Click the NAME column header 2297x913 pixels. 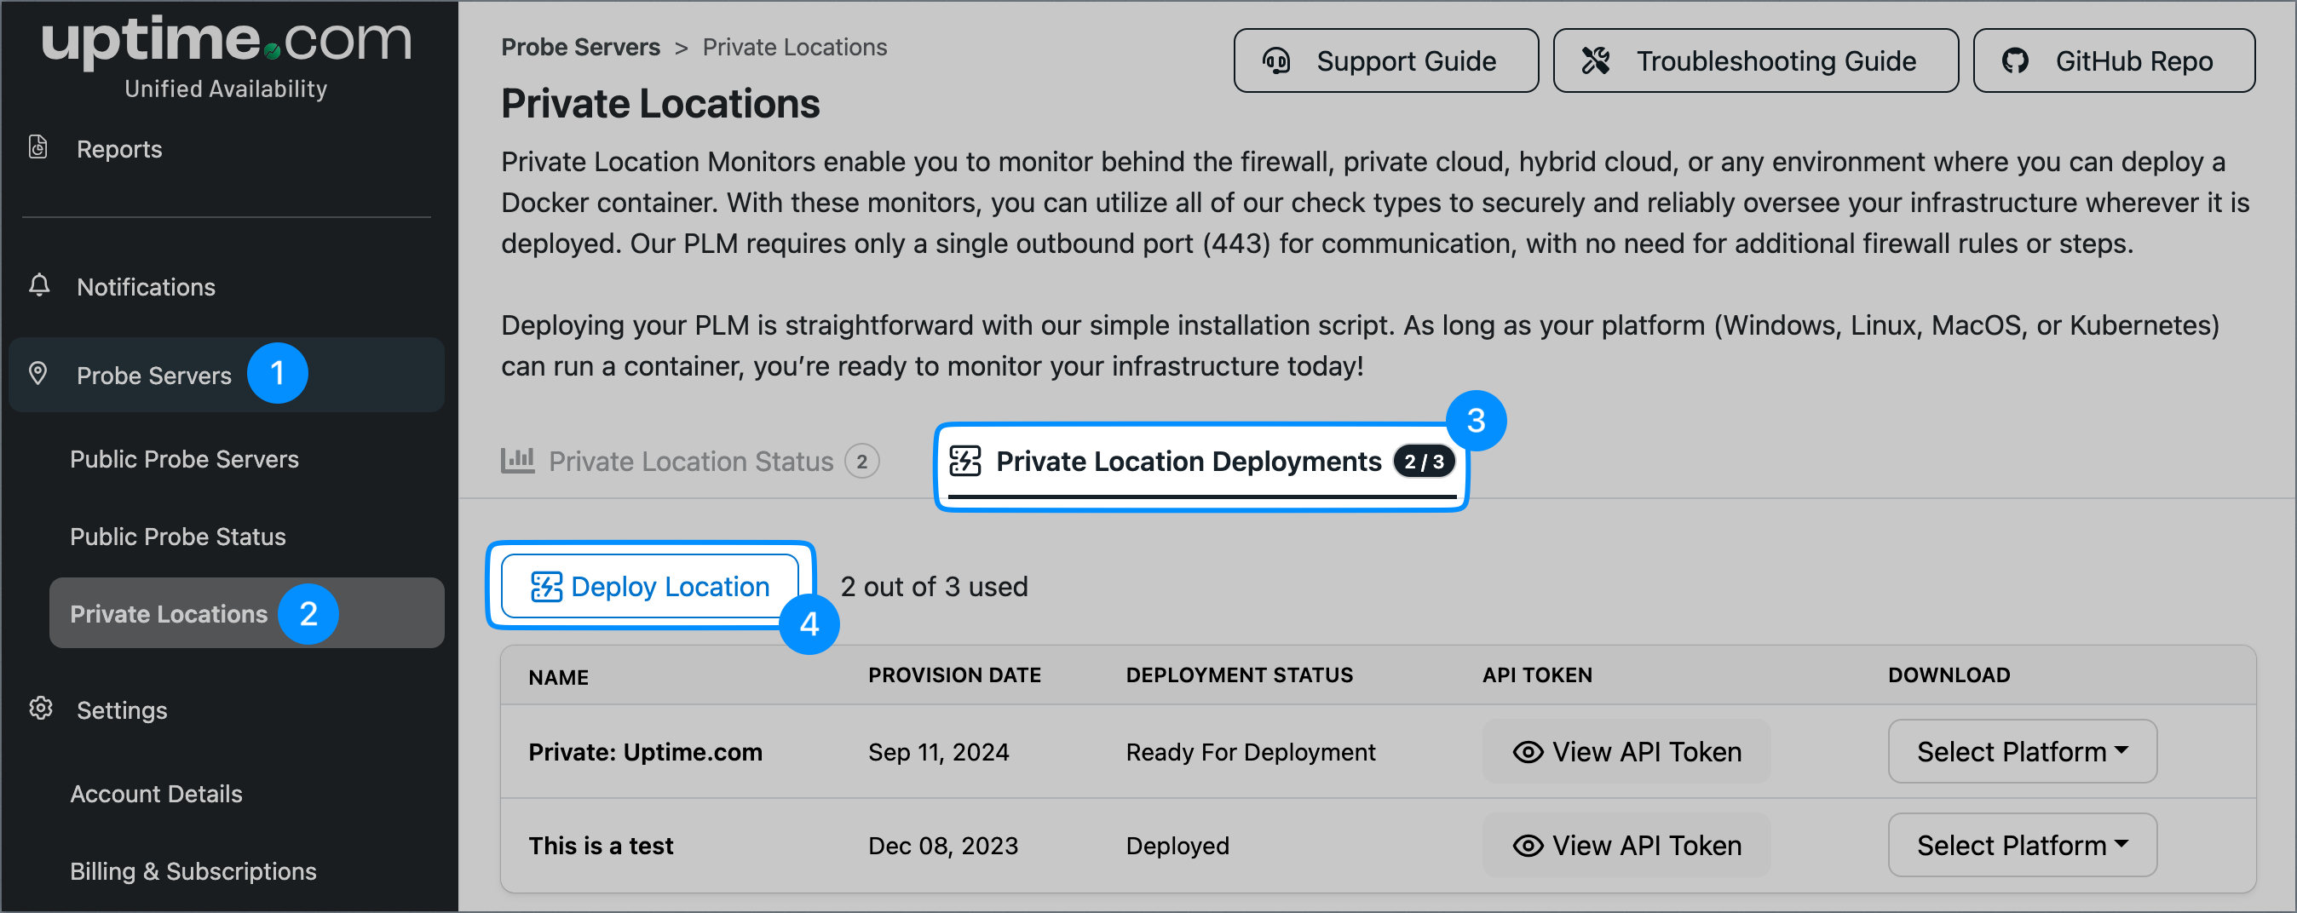click(558, 677)
